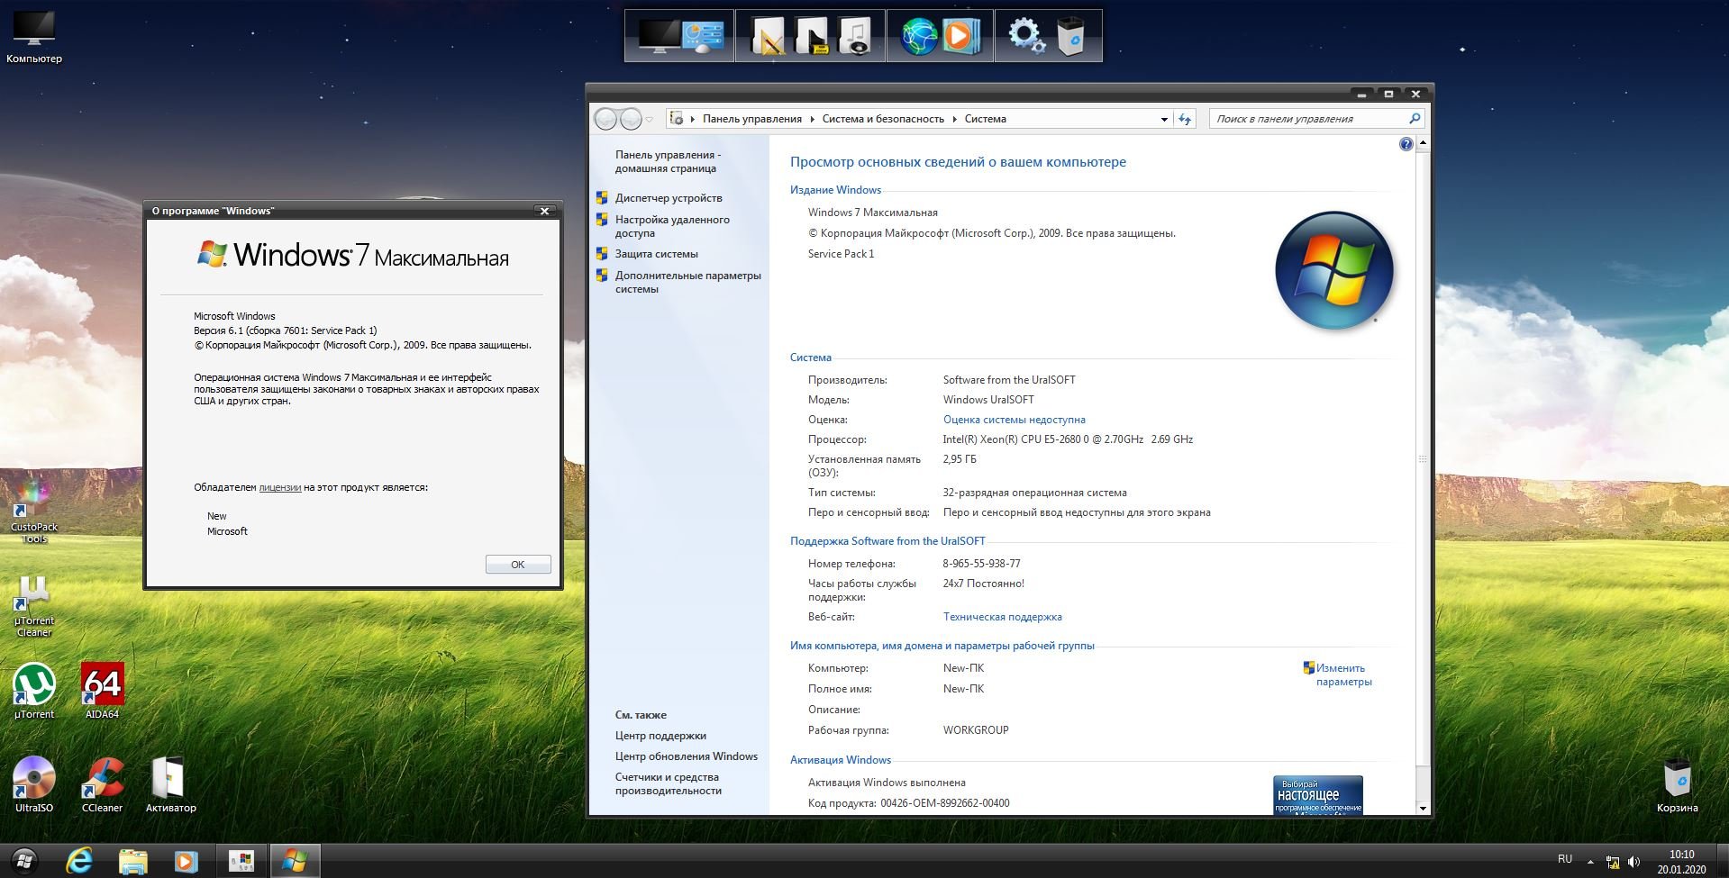Open the Control Panel icon in the top dock
Image resolution: width=1729 pixels, height=878 pixels.
(x=704, y=36)
